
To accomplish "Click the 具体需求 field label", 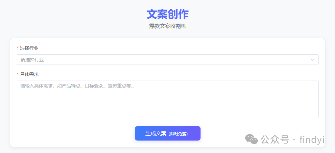I will [29, 74].
